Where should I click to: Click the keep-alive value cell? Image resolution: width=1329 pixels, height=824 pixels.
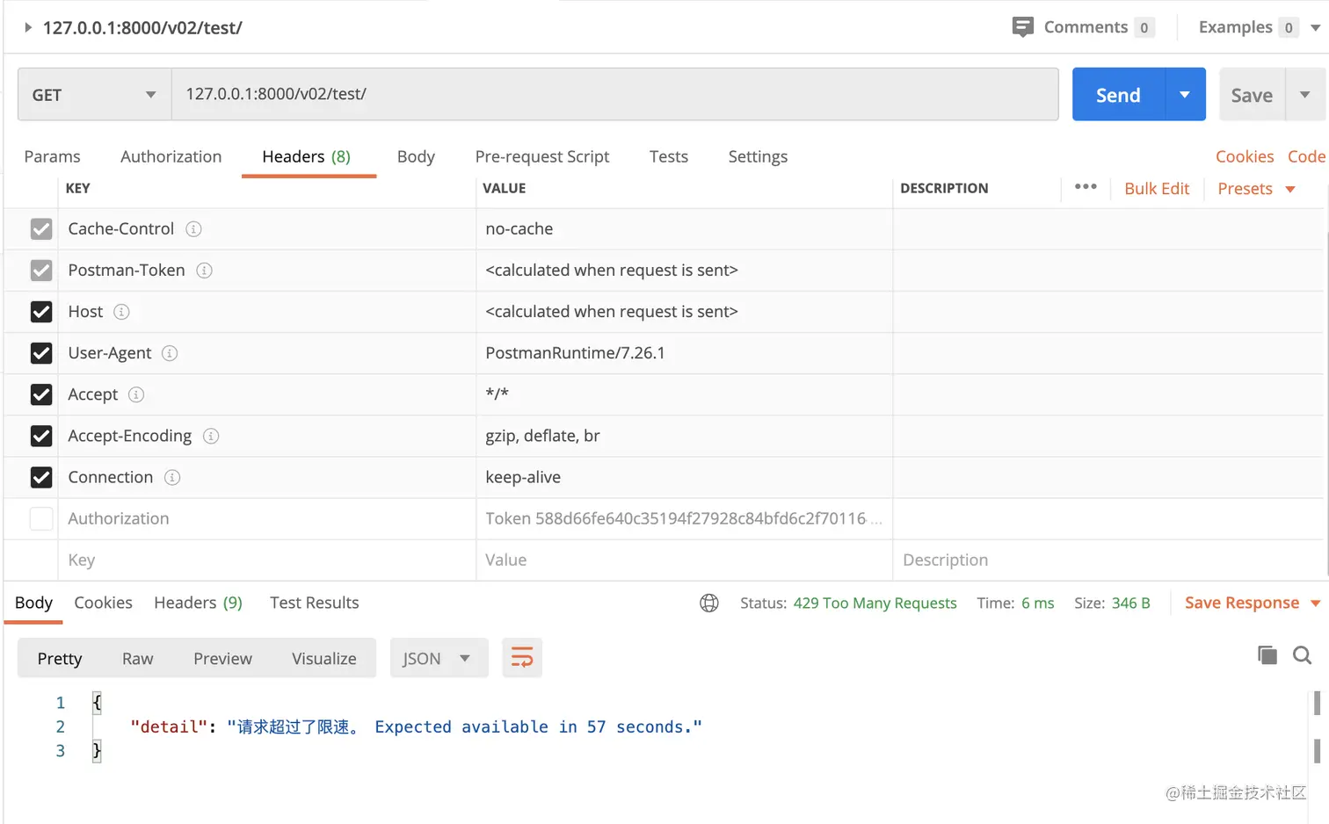coord(684,477)
